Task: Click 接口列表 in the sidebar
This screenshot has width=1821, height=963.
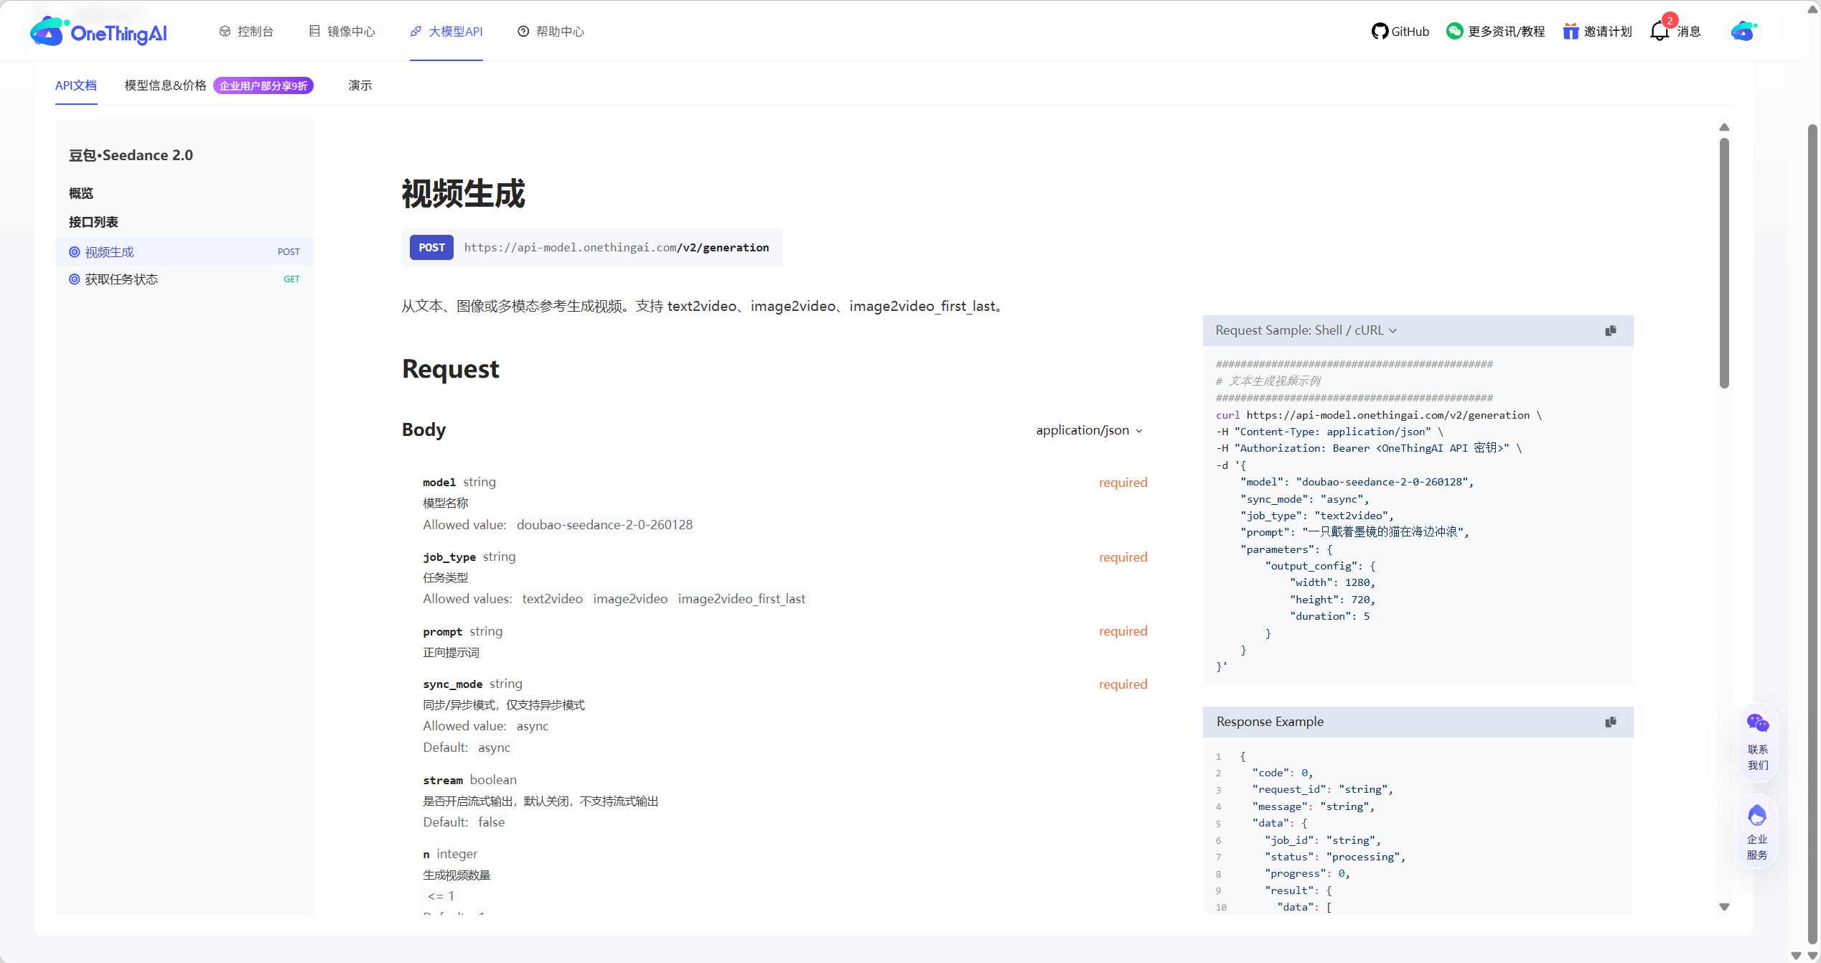Action: click(x=93, y=222)
